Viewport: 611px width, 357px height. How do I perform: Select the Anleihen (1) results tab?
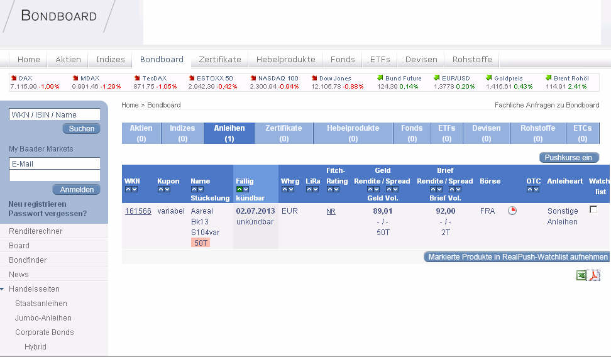pyautogui.click(x=229, y=133)
